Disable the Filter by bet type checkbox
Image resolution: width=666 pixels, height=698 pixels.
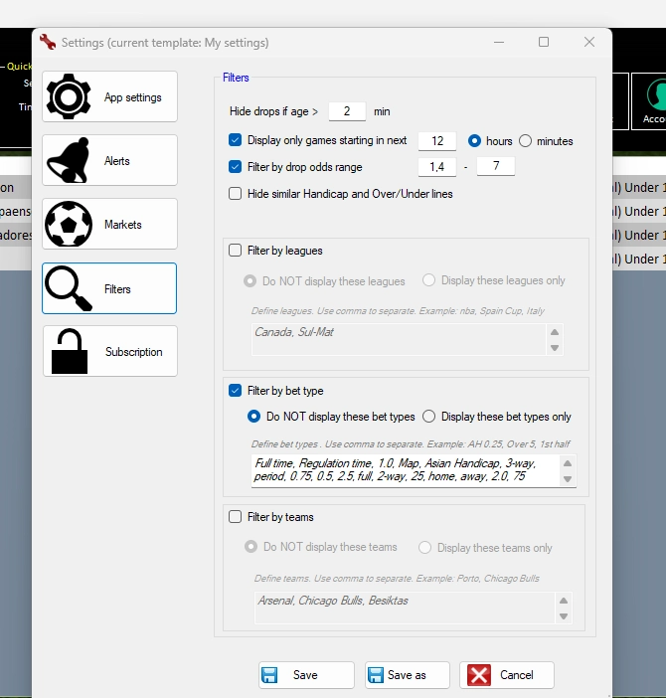pyautogui.click(x=235, y=391)
